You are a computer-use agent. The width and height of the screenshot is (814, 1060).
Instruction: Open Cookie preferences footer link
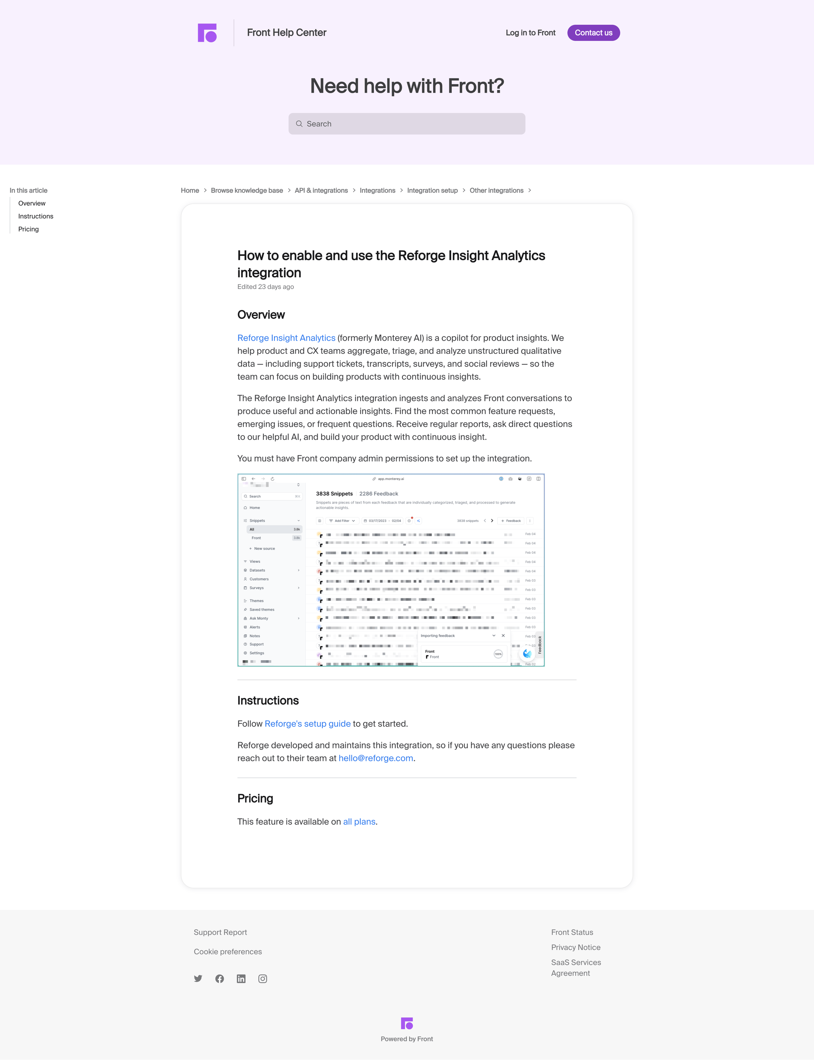228,951
